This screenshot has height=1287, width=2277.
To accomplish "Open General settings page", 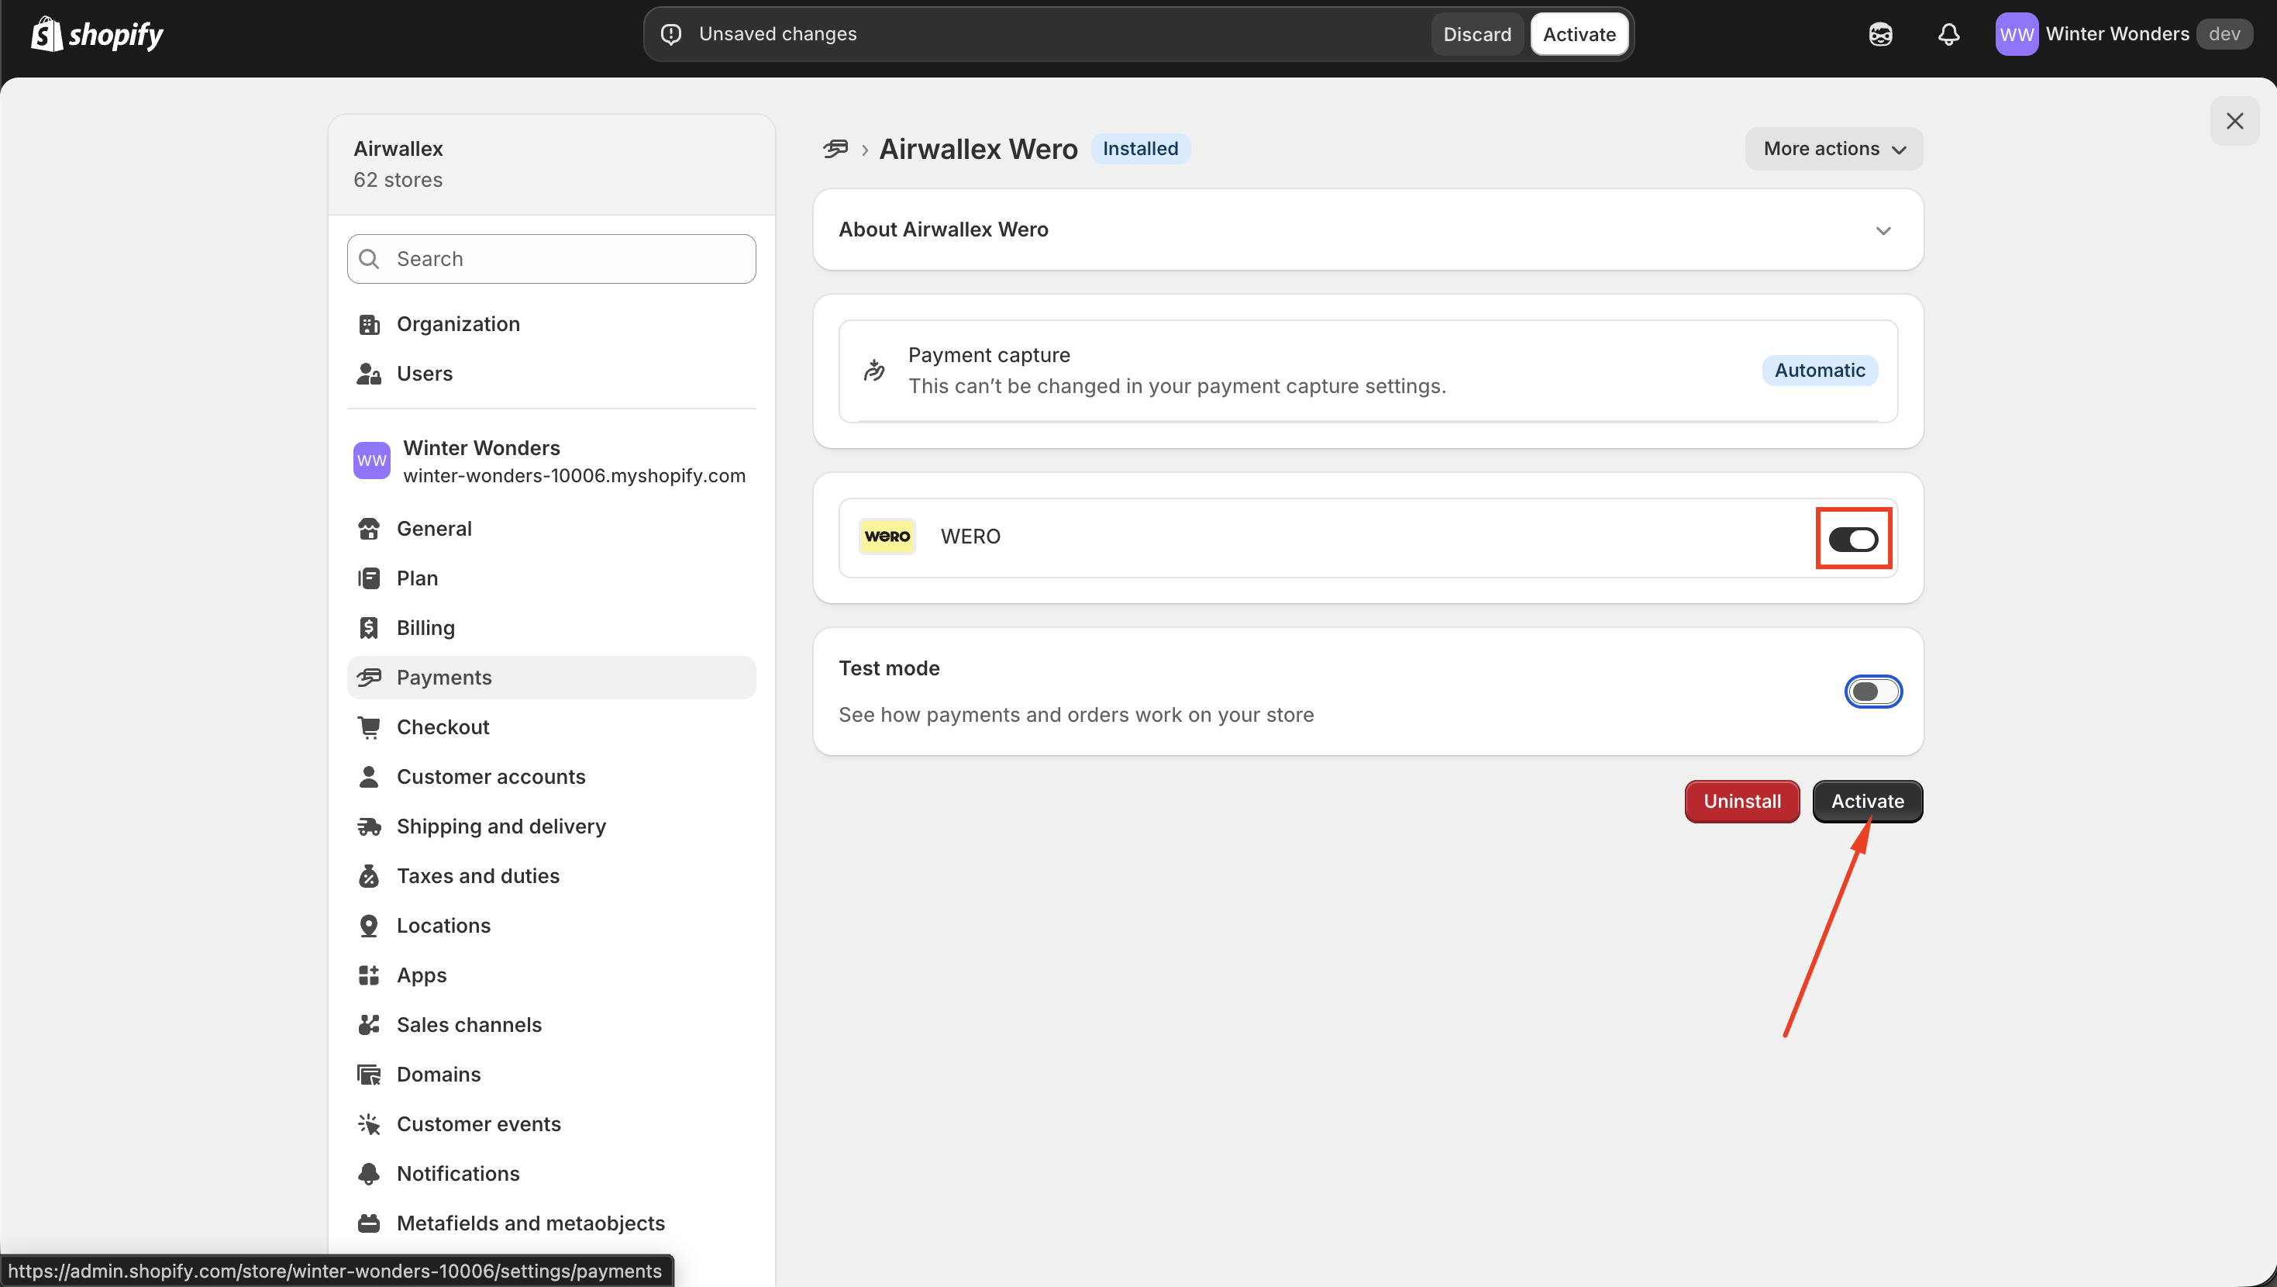I will click(x=552, y=529).
